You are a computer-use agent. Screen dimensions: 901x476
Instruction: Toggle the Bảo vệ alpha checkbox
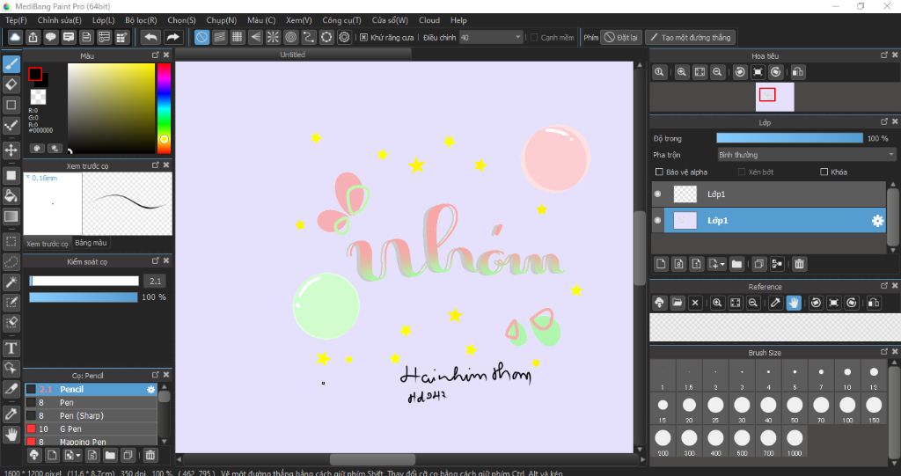click(660, 172)
